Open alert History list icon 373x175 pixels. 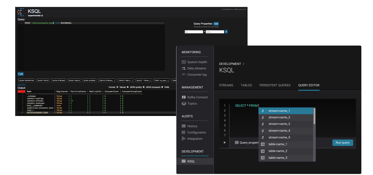click(184, 126)
